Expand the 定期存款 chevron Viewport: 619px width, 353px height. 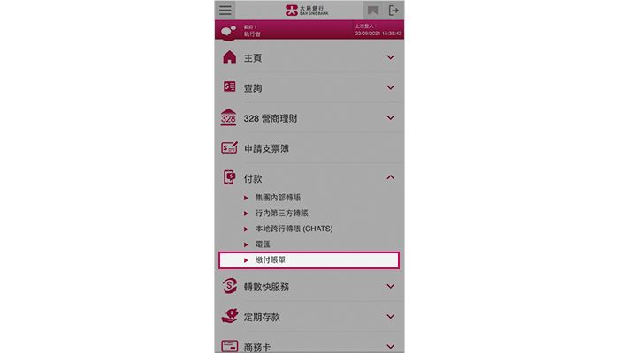point(391,316)
